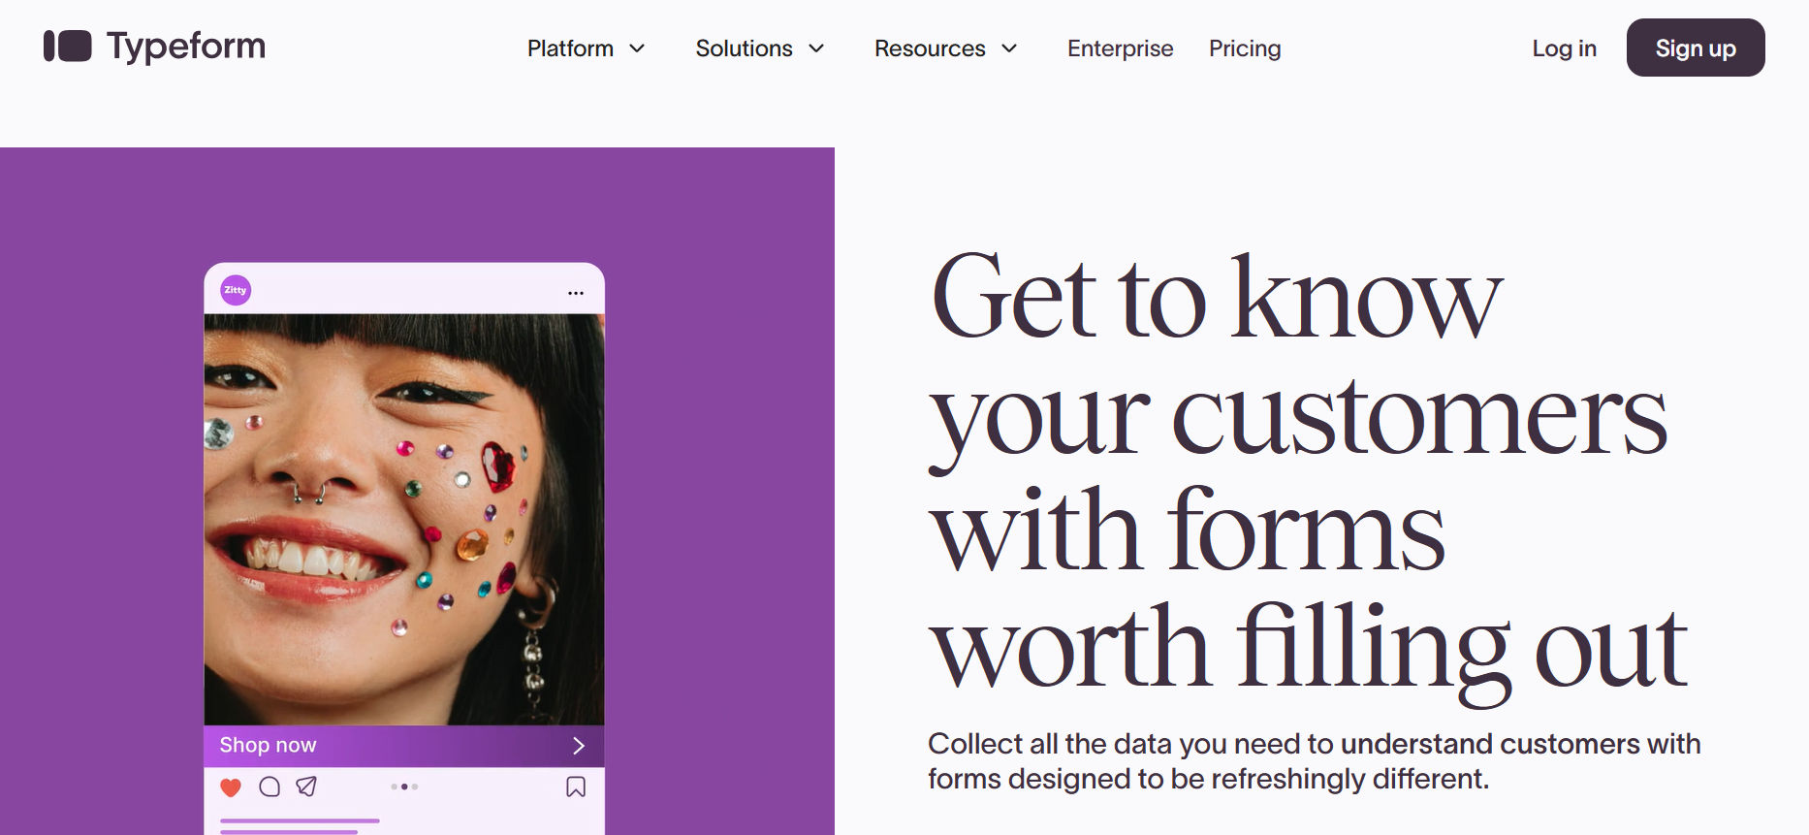Save the post with the bookmark icon
The height and width of the screenshot is (835, 1809).
coord(577,787)
